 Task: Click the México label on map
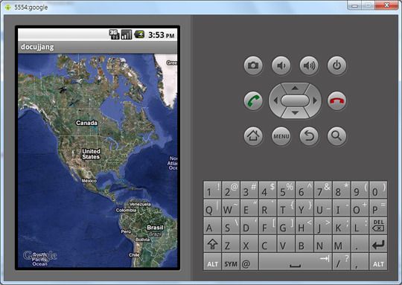click(89, 181)
